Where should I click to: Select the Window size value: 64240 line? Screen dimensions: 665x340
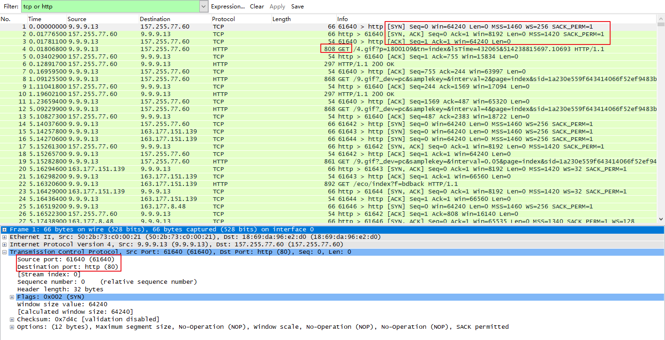click(x=62, y=304)
